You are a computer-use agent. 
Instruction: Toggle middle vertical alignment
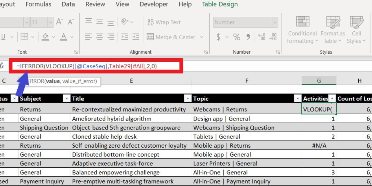(100, 22)
